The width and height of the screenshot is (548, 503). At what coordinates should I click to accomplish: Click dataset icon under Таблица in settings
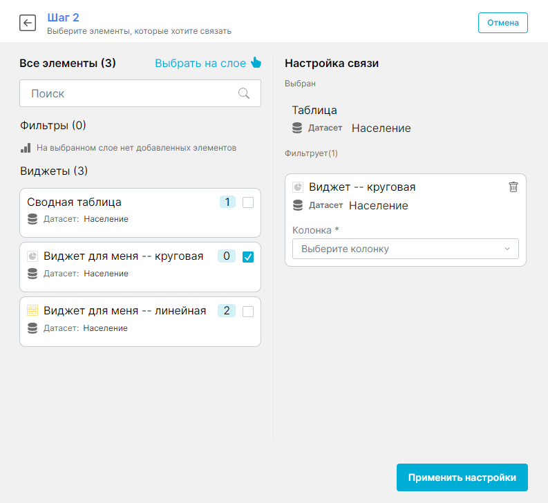tap(298, 128)
